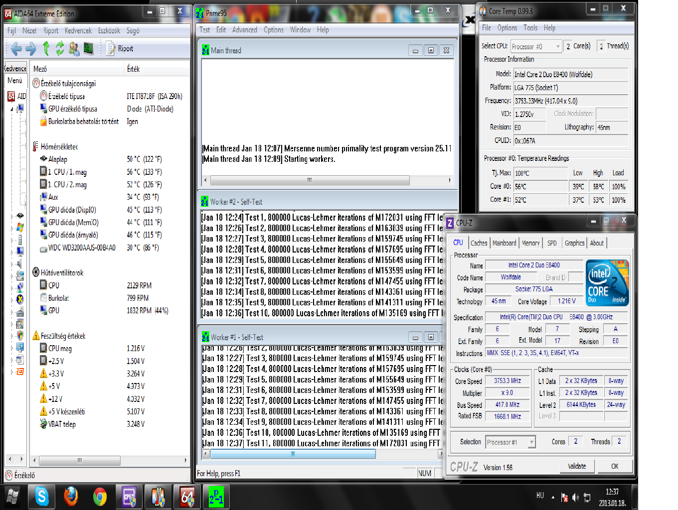This screenshot has height=510, width=678.
Task: Show hidden tray icons arrow
Action: tap(553, 497)
